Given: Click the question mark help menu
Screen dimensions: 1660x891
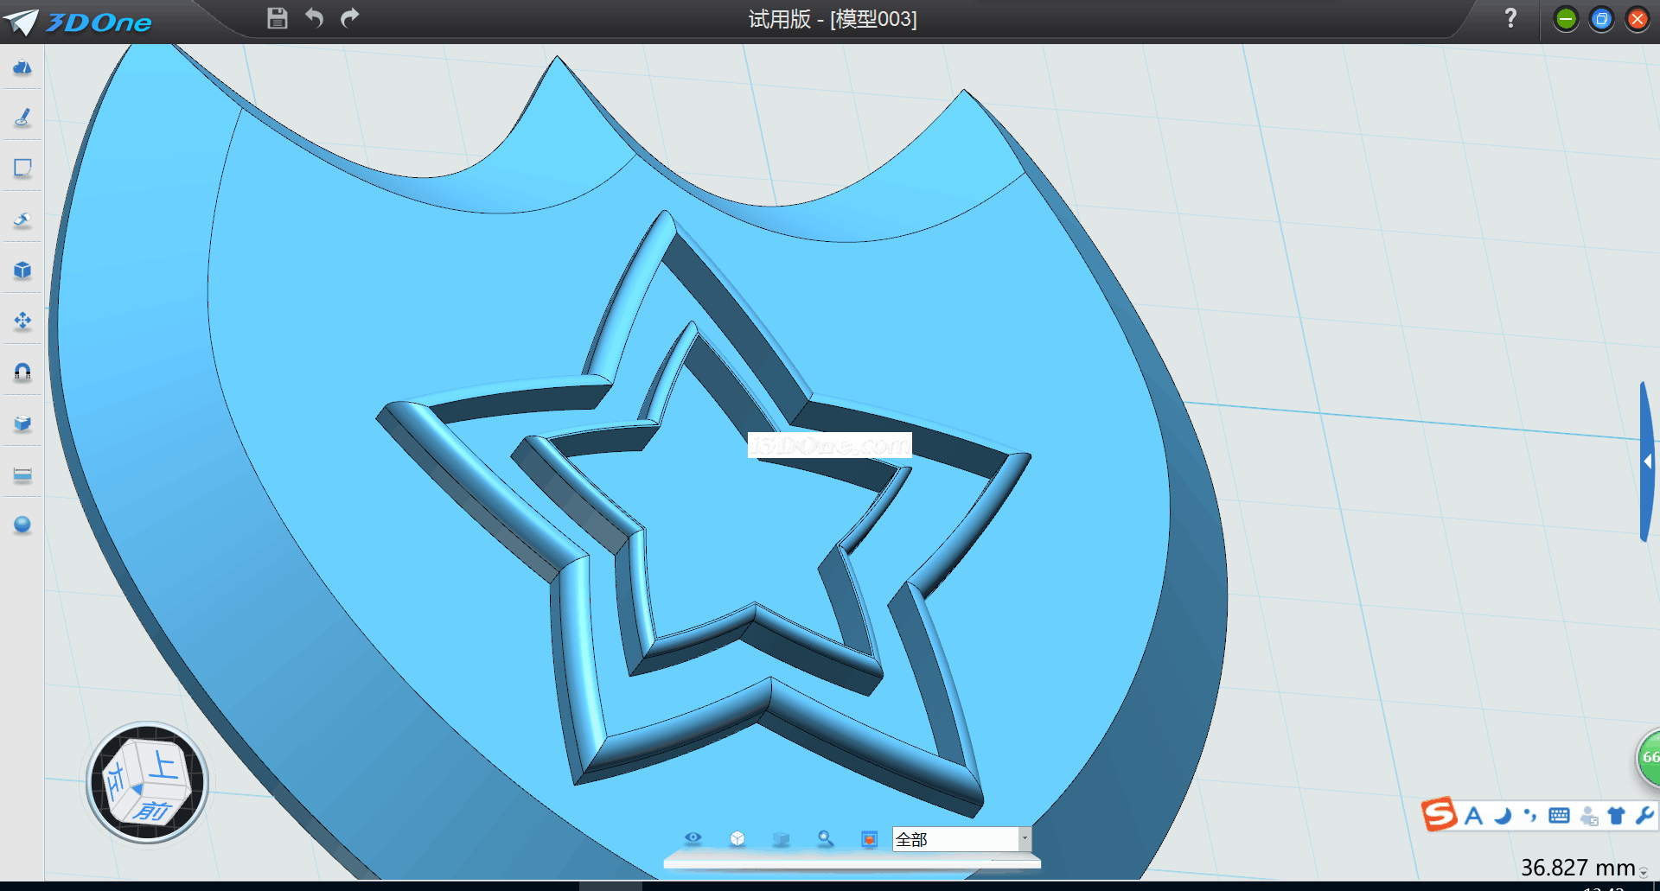Looking at the screenshot, I should coord(1510,18).
